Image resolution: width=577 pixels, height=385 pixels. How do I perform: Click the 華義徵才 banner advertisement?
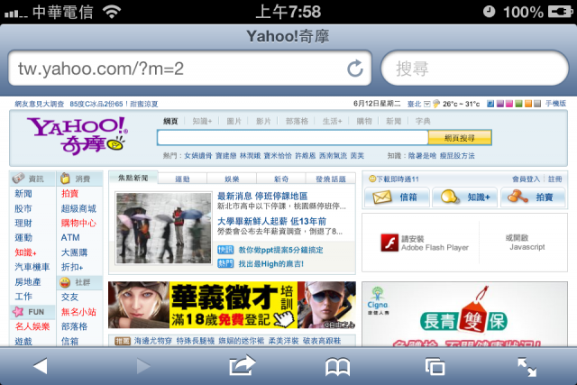click(x=233, y=305)
